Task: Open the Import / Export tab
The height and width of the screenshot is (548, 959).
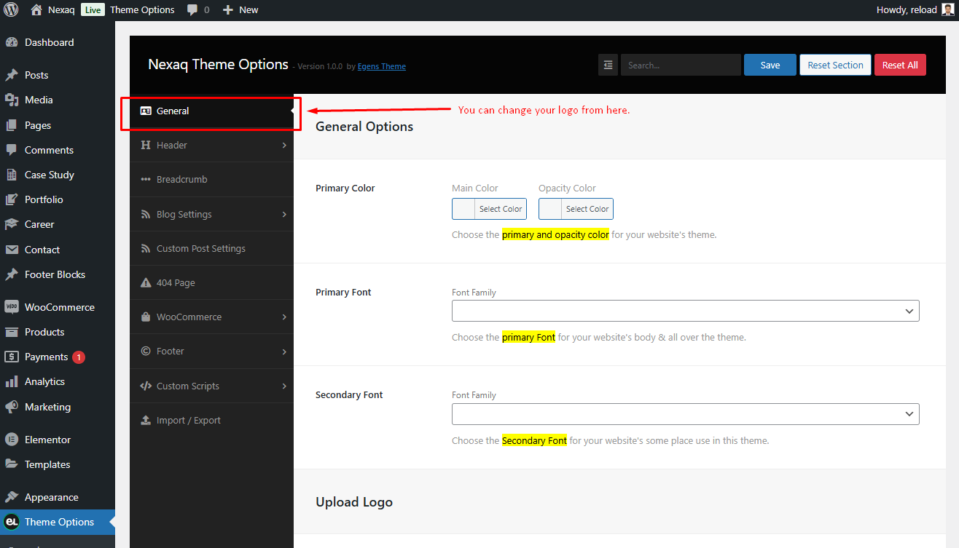Action: [212, 420]
